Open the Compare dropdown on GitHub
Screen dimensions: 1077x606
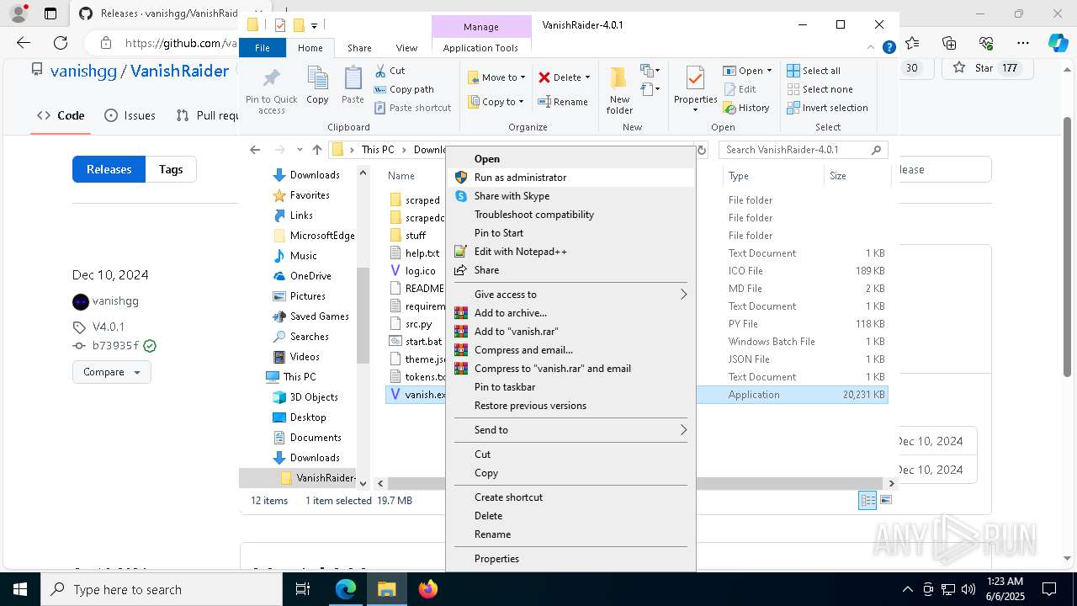coord(112,372)
